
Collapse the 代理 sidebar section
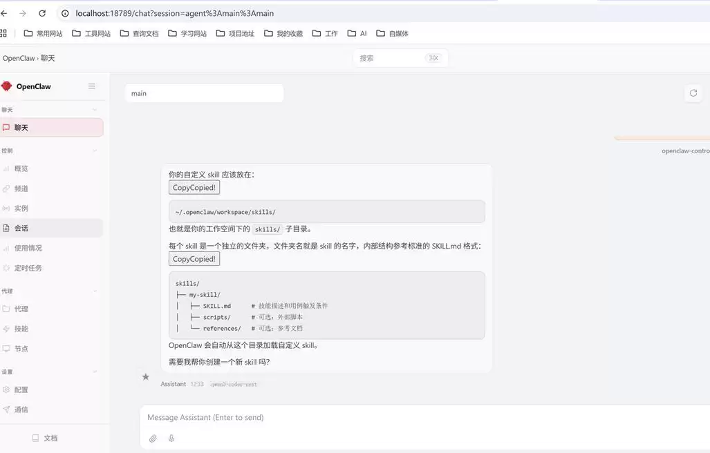[95, 291]
